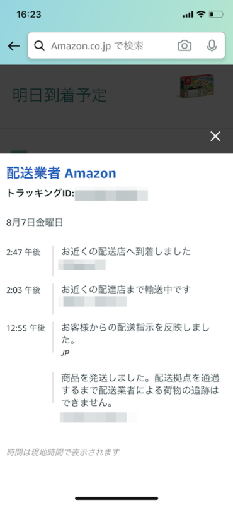Image resolution: width=233 pixels, height=505 pixels.
Task: Tap the search magnifier icon
Action: coord(39,46)
